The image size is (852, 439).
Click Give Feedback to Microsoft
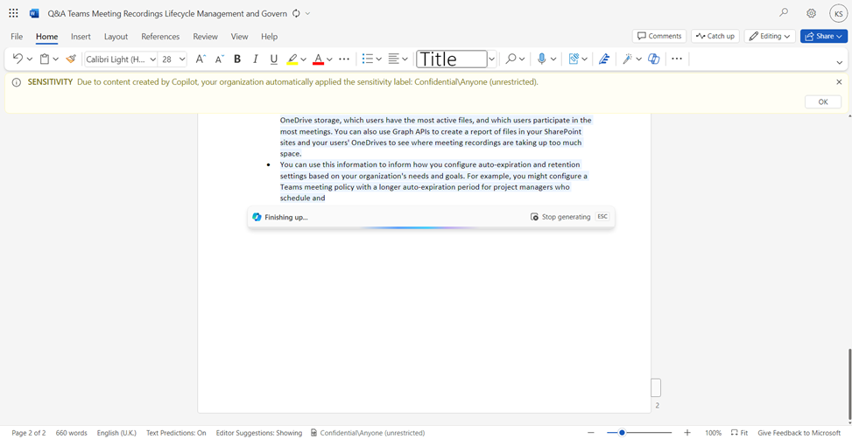tap(799, 433)
